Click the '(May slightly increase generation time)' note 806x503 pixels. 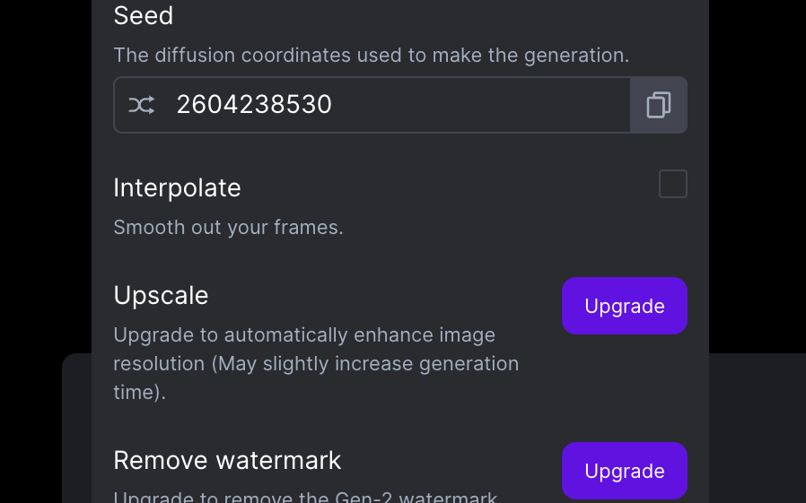point(316,377)
